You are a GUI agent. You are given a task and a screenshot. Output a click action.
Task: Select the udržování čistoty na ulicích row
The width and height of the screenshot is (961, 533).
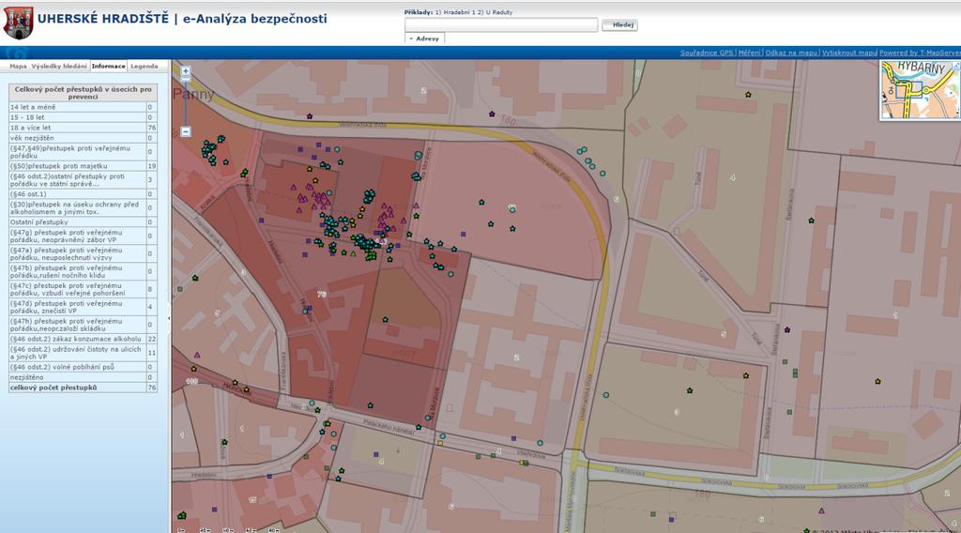tap(83, 353)
